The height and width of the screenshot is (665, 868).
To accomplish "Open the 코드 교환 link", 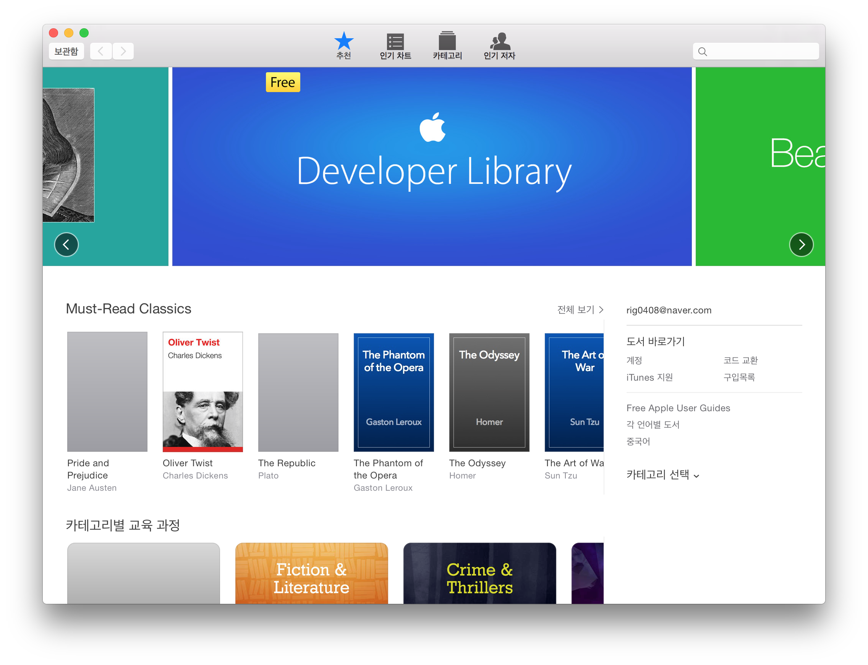I will pos(740,360).
